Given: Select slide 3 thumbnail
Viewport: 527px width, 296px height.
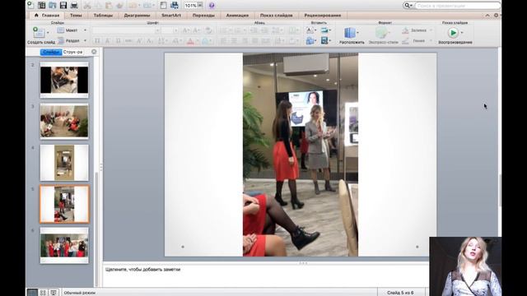Looking at the screenshot, I should point(64,121).
